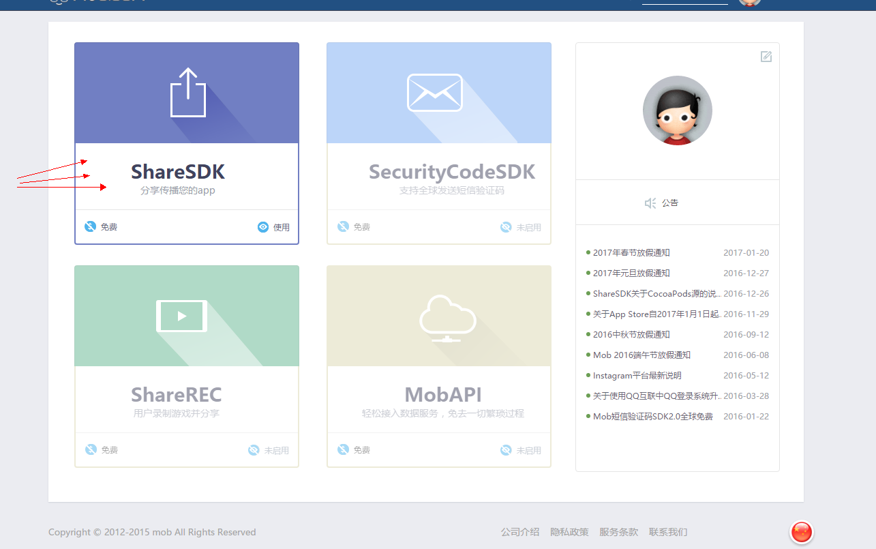Click the date 2016-01-22

[746, 417]
